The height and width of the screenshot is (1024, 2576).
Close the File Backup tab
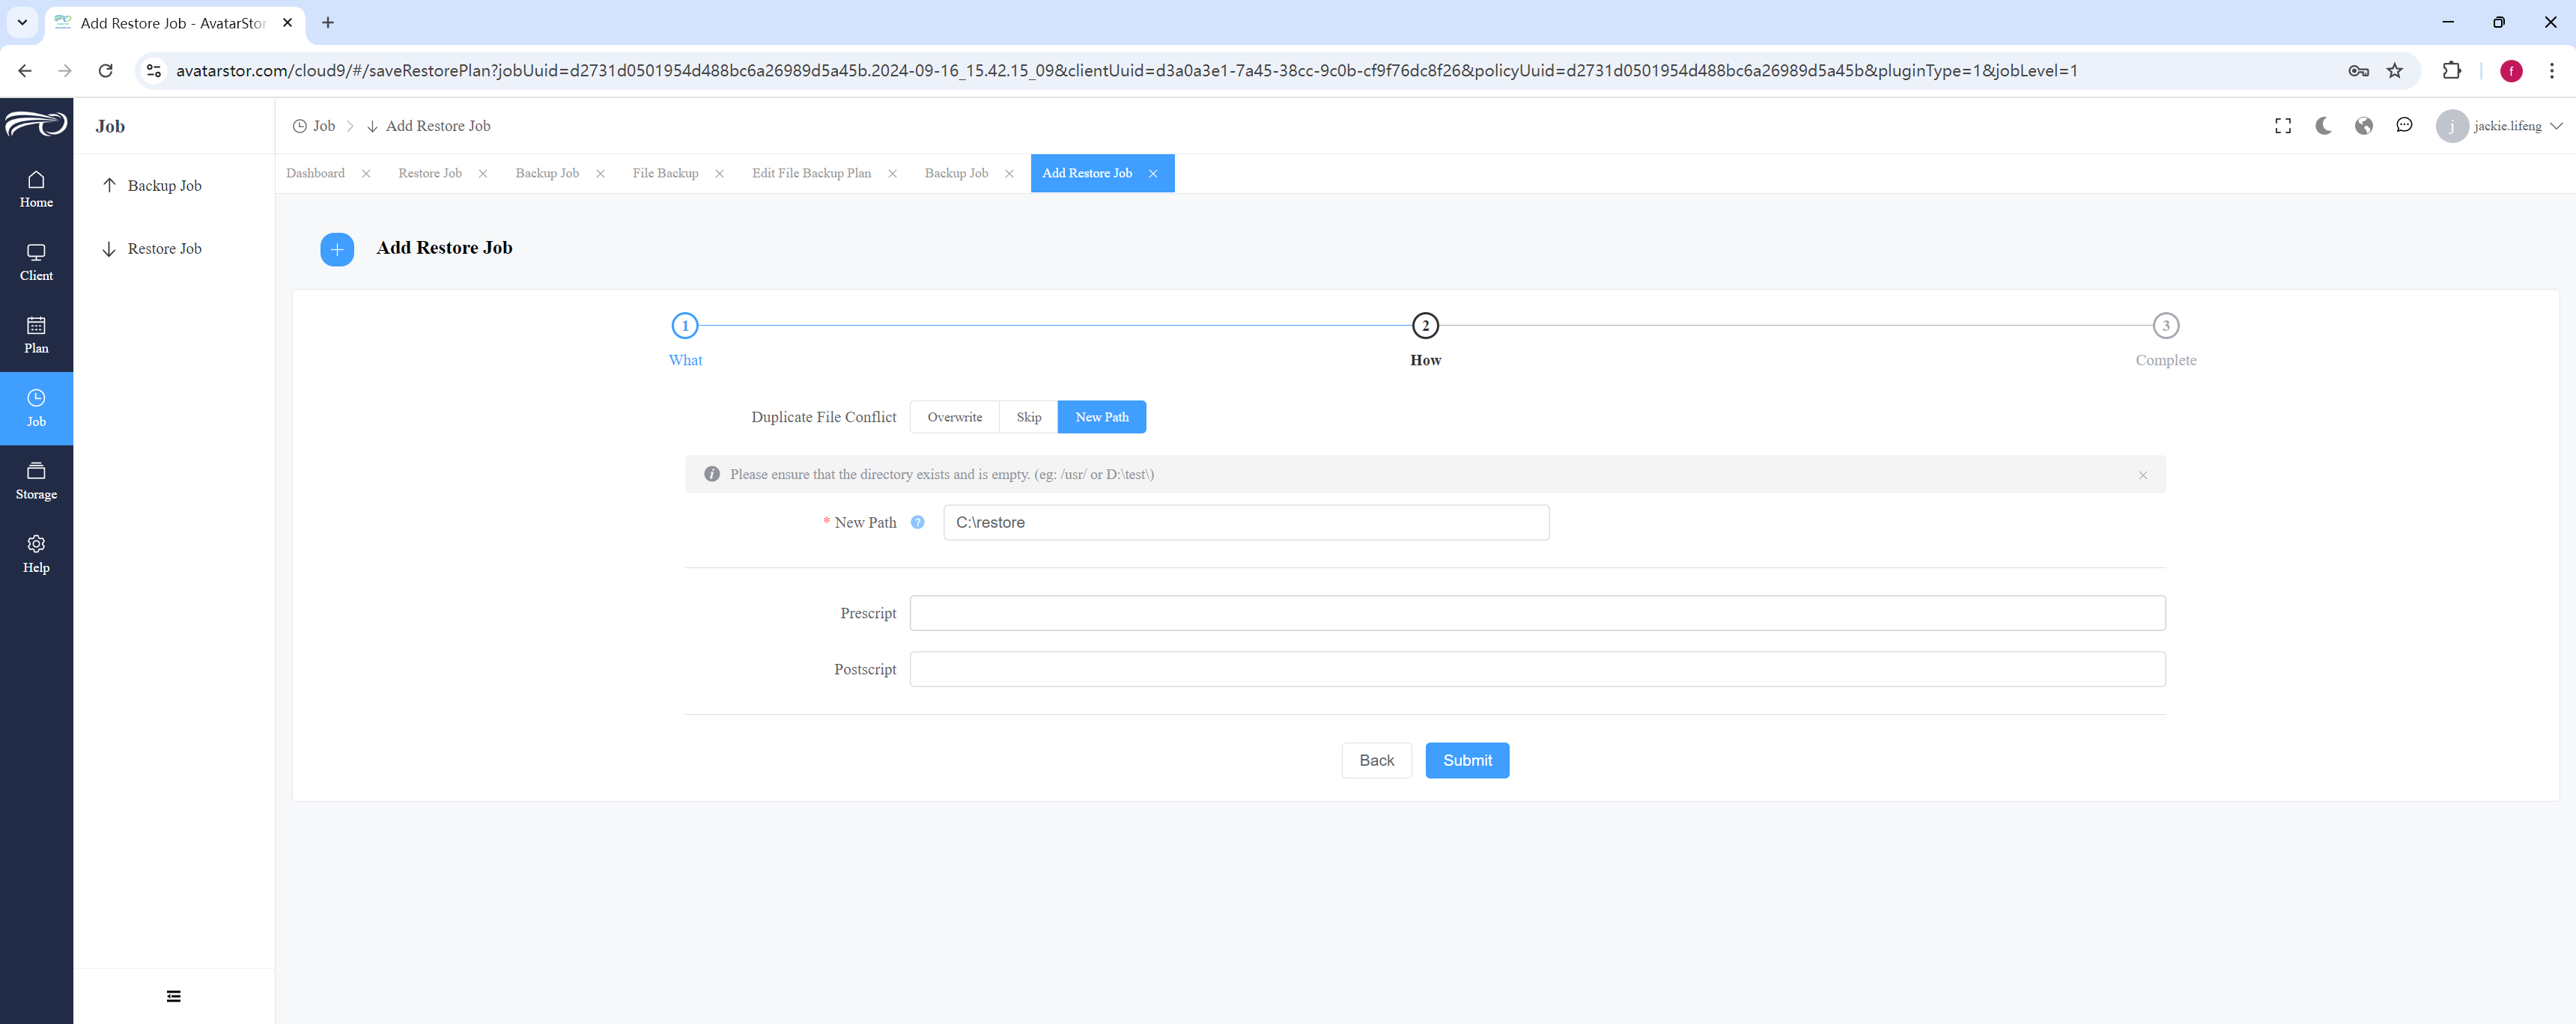point(719,174)
